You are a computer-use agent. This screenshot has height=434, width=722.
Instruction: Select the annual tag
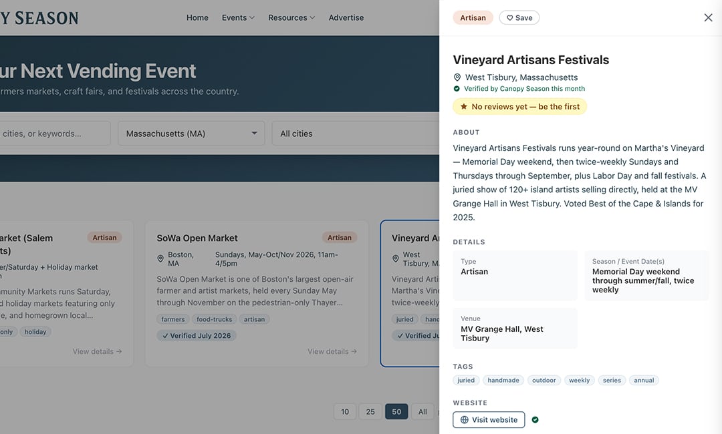click(x=644, y=380)
